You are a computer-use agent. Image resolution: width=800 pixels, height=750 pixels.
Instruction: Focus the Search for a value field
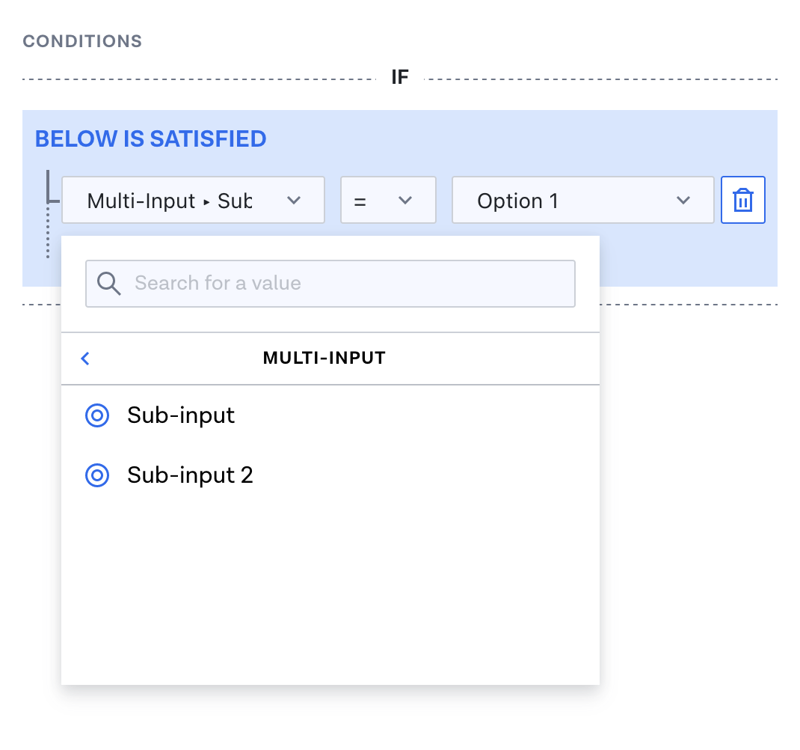coord(344,284)
